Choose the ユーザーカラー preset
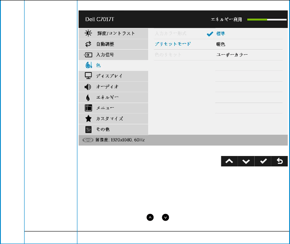 pos(232,55)
